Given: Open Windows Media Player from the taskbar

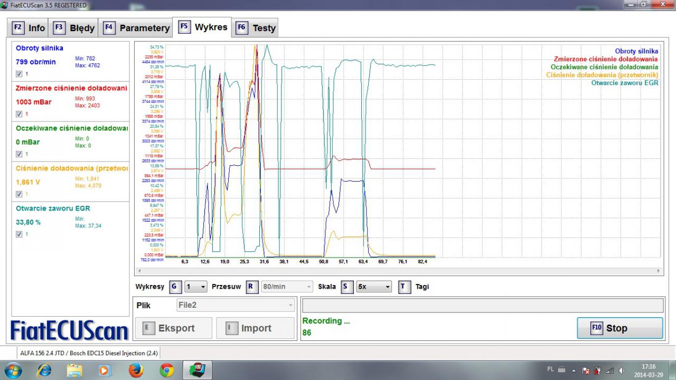Looking at the screenshot, I should tap(105, 370).
